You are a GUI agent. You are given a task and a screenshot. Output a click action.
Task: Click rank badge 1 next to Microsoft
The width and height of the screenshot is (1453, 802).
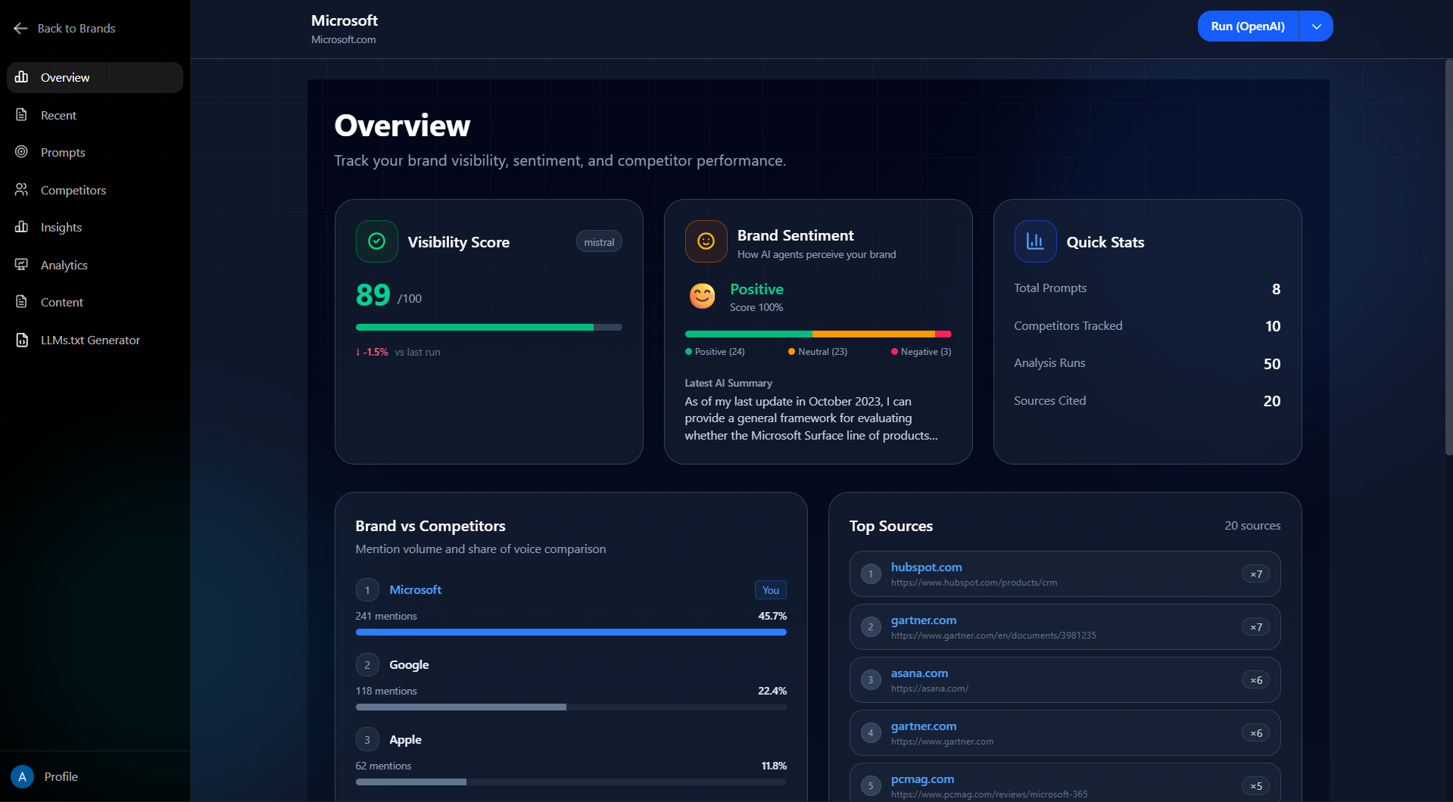[x=367, y=589]
